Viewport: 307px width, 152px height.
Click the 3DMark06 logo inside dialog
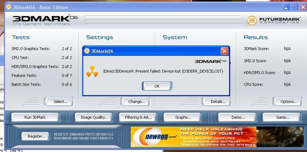pos(210,61)
